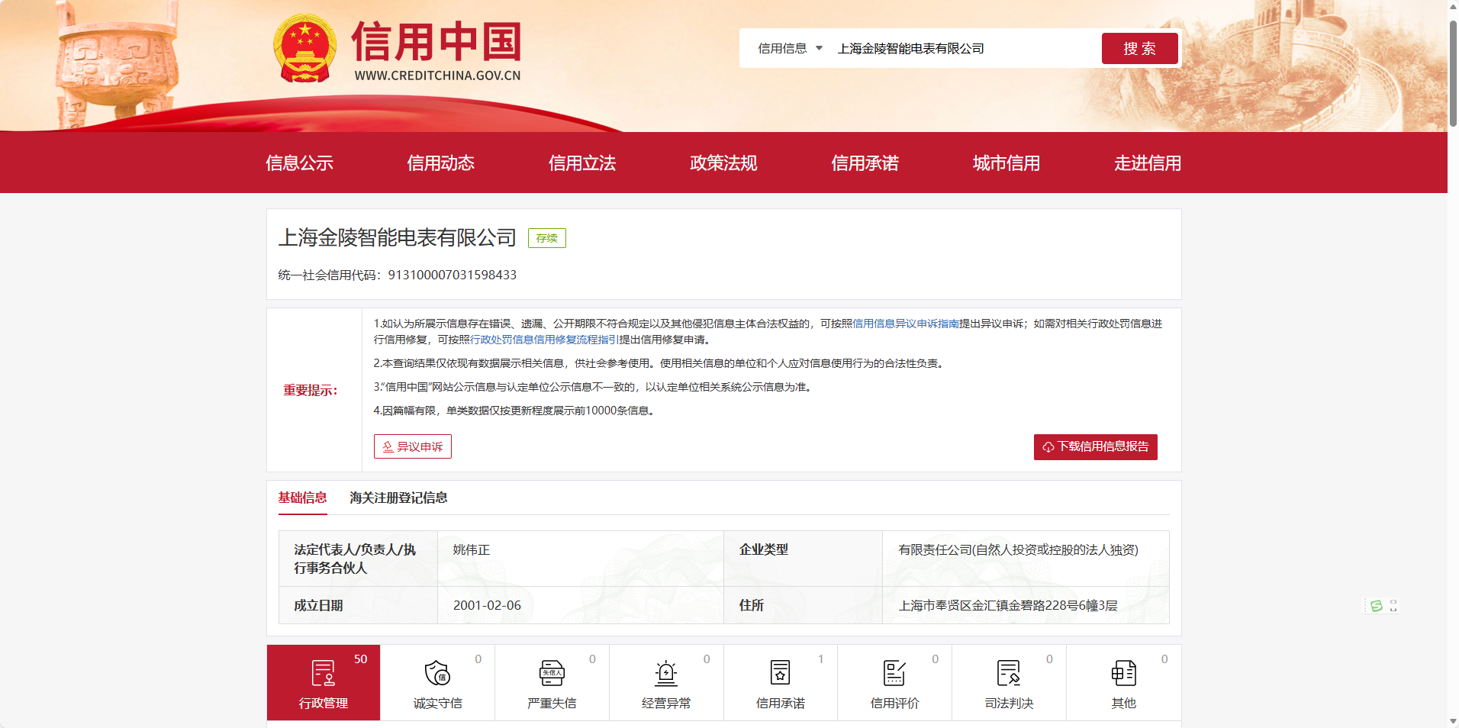
Task: Open 信用立法 in the navigation bar
Action: tap(582, 163)
